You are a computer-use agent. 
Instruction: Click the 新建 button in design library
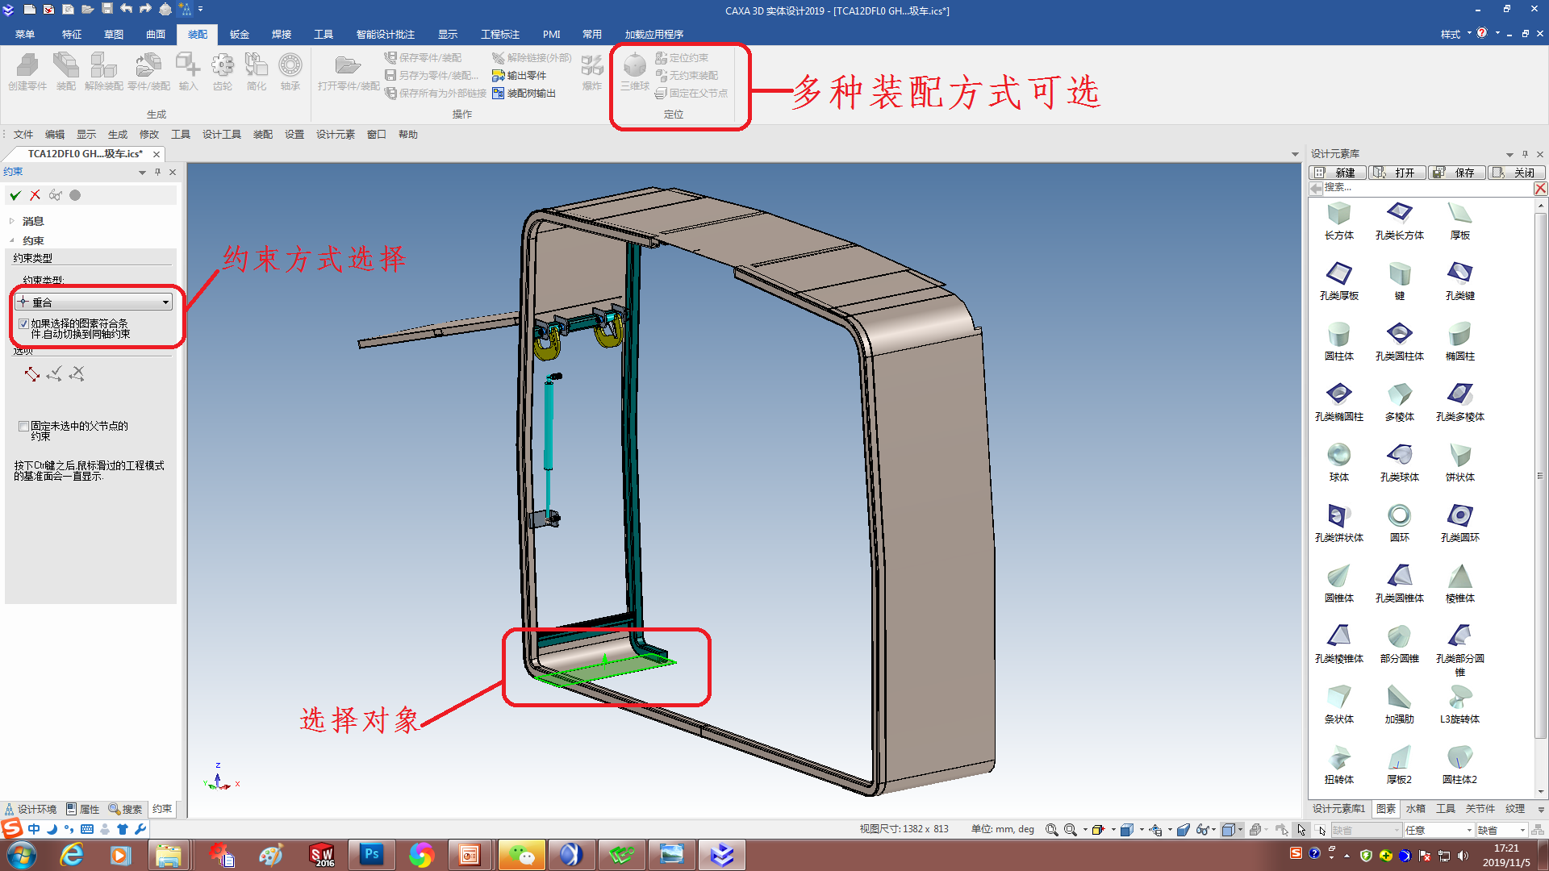[1337, 173]
